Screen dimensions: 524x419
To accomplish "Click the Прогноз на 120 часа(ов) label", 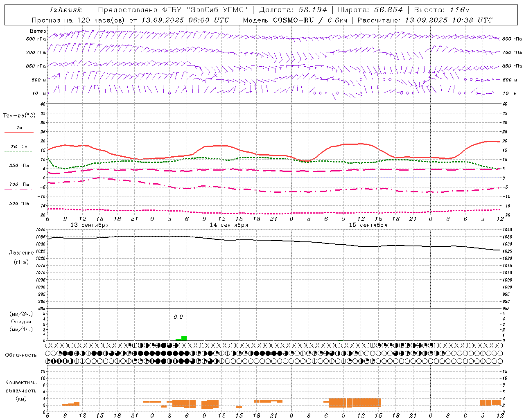I will tap(79, 20).
